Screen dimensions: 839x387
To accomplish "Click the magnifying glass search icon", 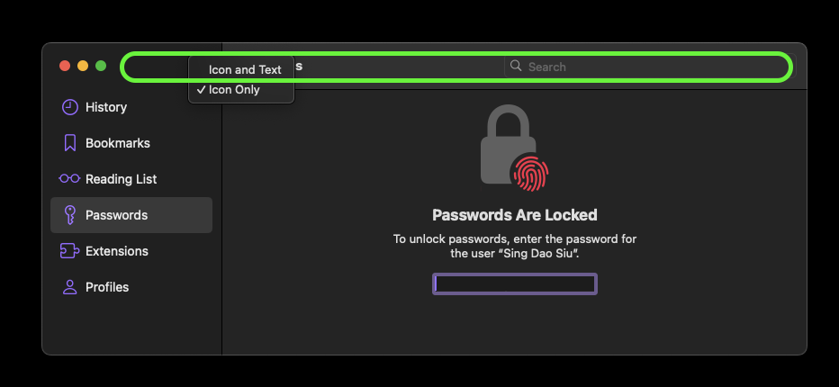I will (x=516, y=66).
